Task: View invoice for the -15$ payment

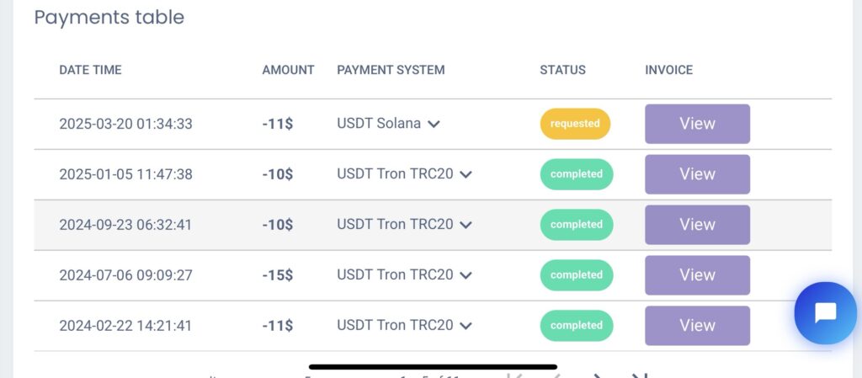Action: [697, 275]
